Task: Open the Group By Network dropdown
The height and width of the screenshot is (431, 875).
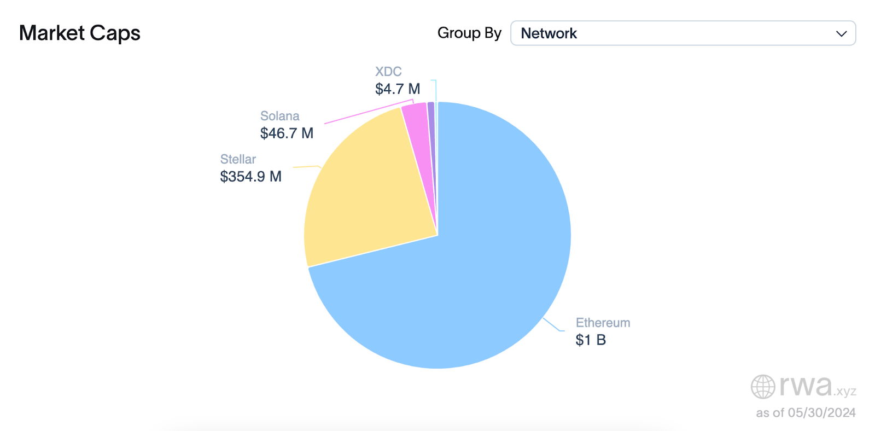Action: pos(682,33)
